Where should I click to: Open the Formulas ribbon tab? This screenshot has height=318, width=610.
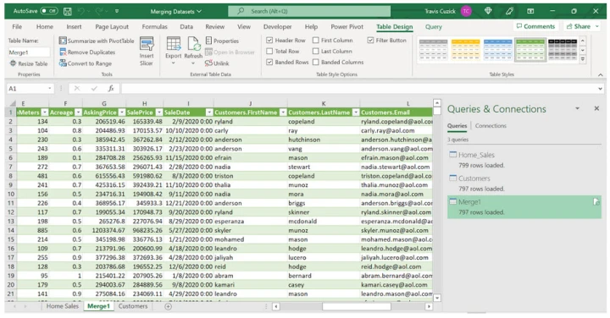click(154, 27)
